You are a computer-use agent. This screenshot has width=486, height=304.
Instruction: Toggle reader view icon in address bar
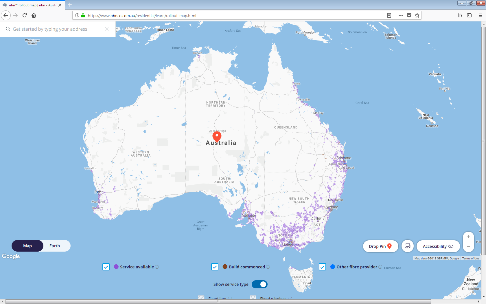click(x=389, y=16)
